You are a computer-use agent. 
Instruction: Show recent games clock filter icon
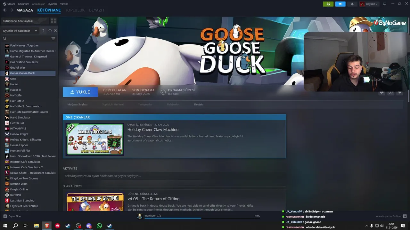click(x=50, y=31)
